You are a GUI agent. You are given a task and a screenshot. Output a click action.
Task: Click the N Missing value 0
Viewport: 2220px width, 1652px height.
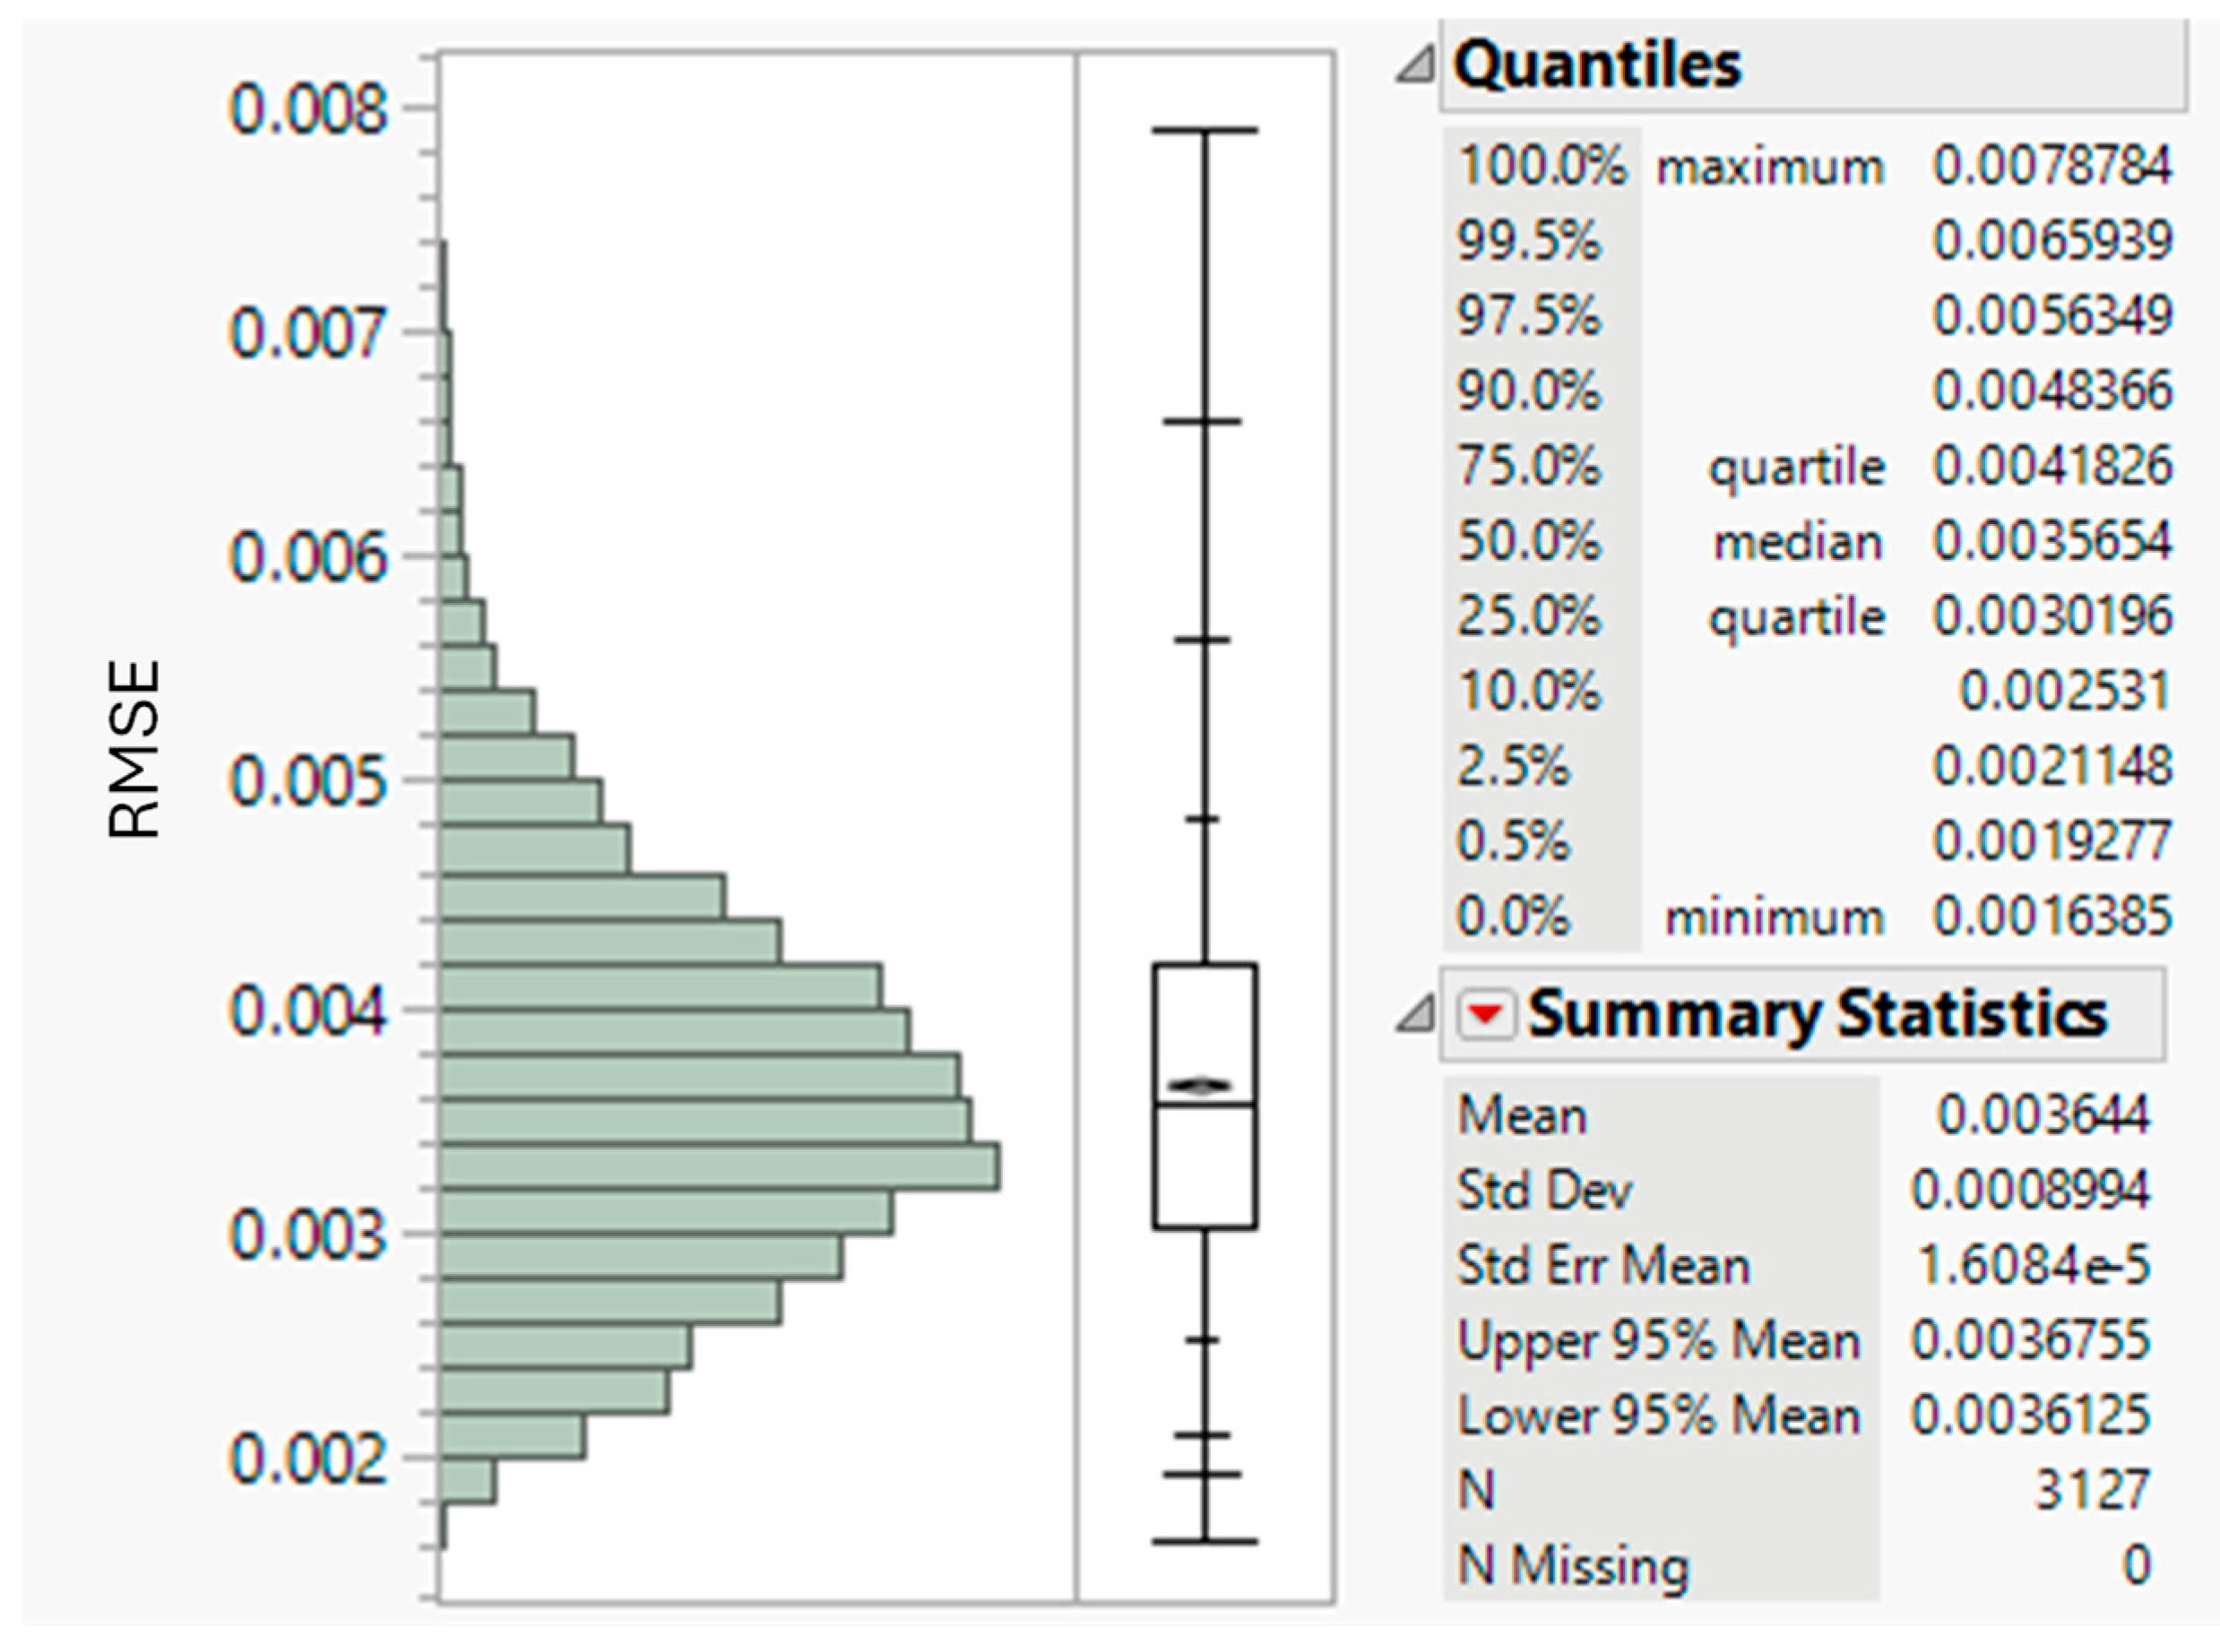tap(2135, 1566)
